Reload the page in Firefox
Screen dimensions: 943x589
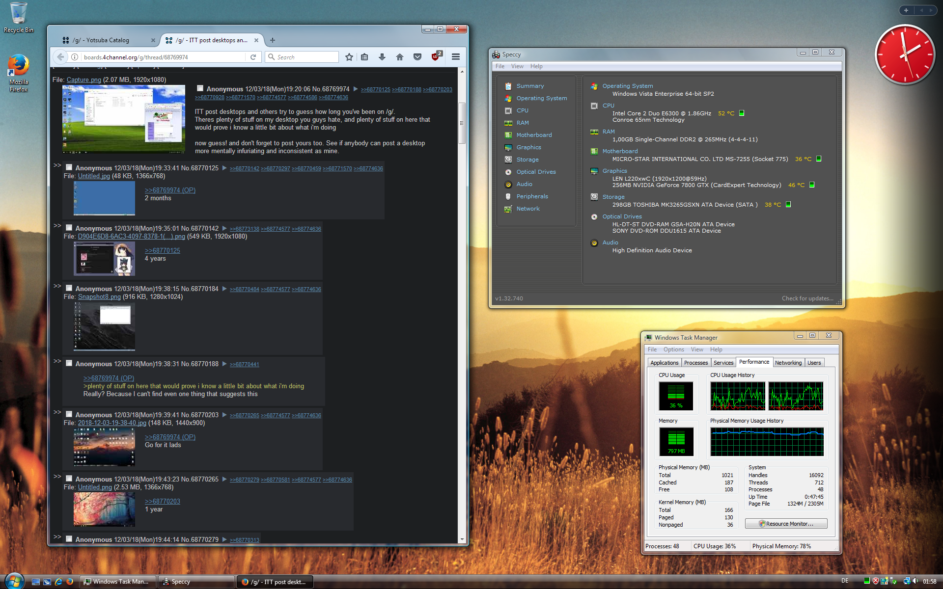pos(253,57)
